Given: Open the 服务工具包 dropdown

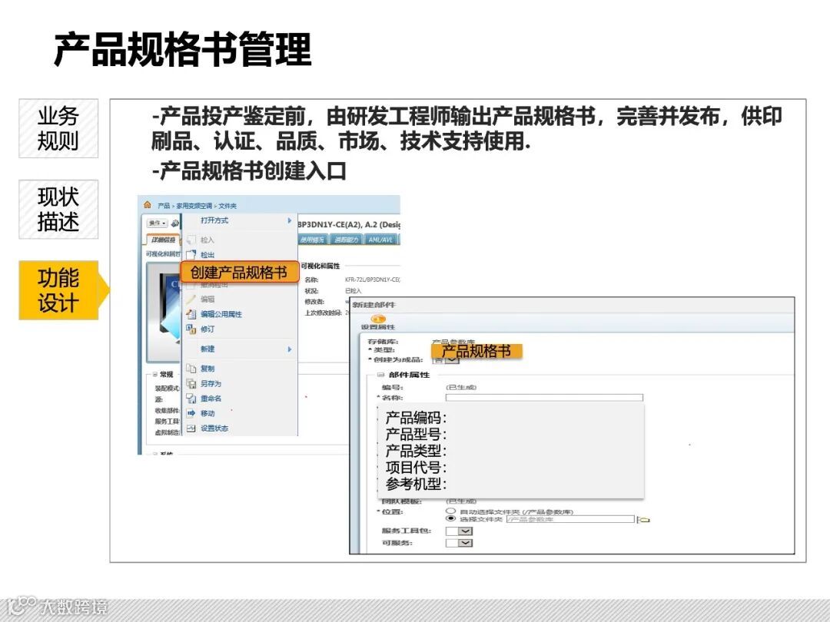Looking at the screenshot, I should [459, 531].
